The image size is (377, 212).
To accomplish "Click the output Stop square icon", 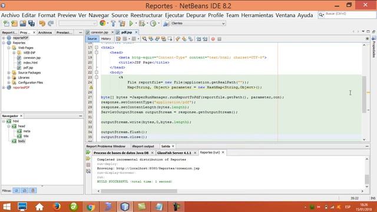I will click(x=88, y=165).
